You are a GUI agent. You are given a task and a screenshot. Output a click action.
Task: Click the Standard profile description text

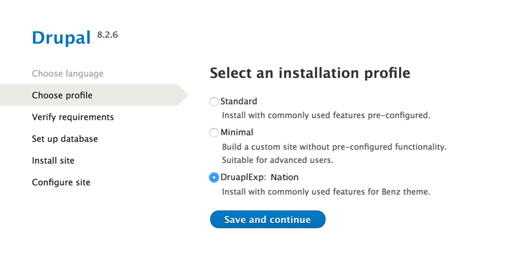(x=326, y=115)
